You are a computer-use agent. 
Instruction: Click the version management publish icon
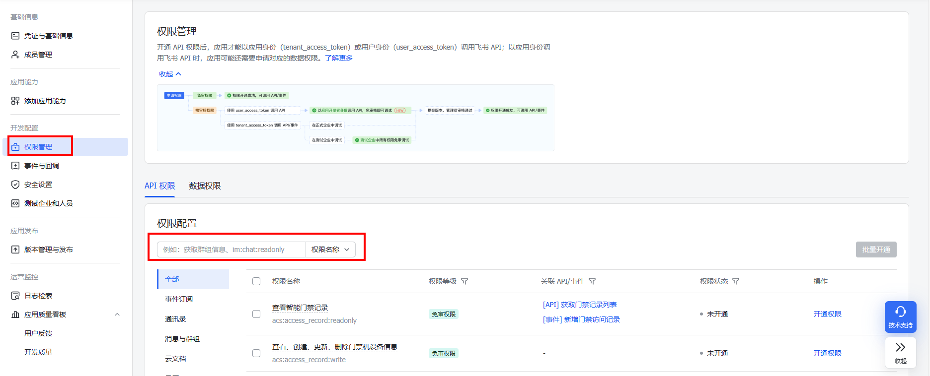15,250
